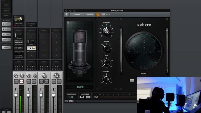Click the Sphere AXIS knob
Screen dimensions: 201x113
click(x=106, y=62)
